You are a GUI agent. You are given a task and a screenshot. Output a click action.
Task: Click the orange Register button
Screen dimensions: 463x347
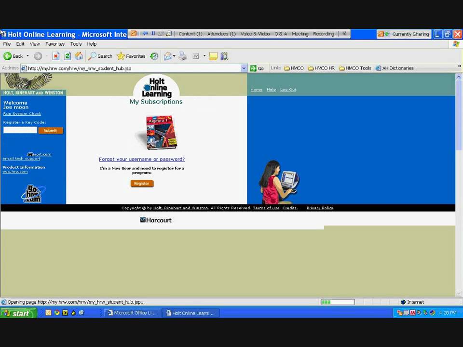point(142,184)
